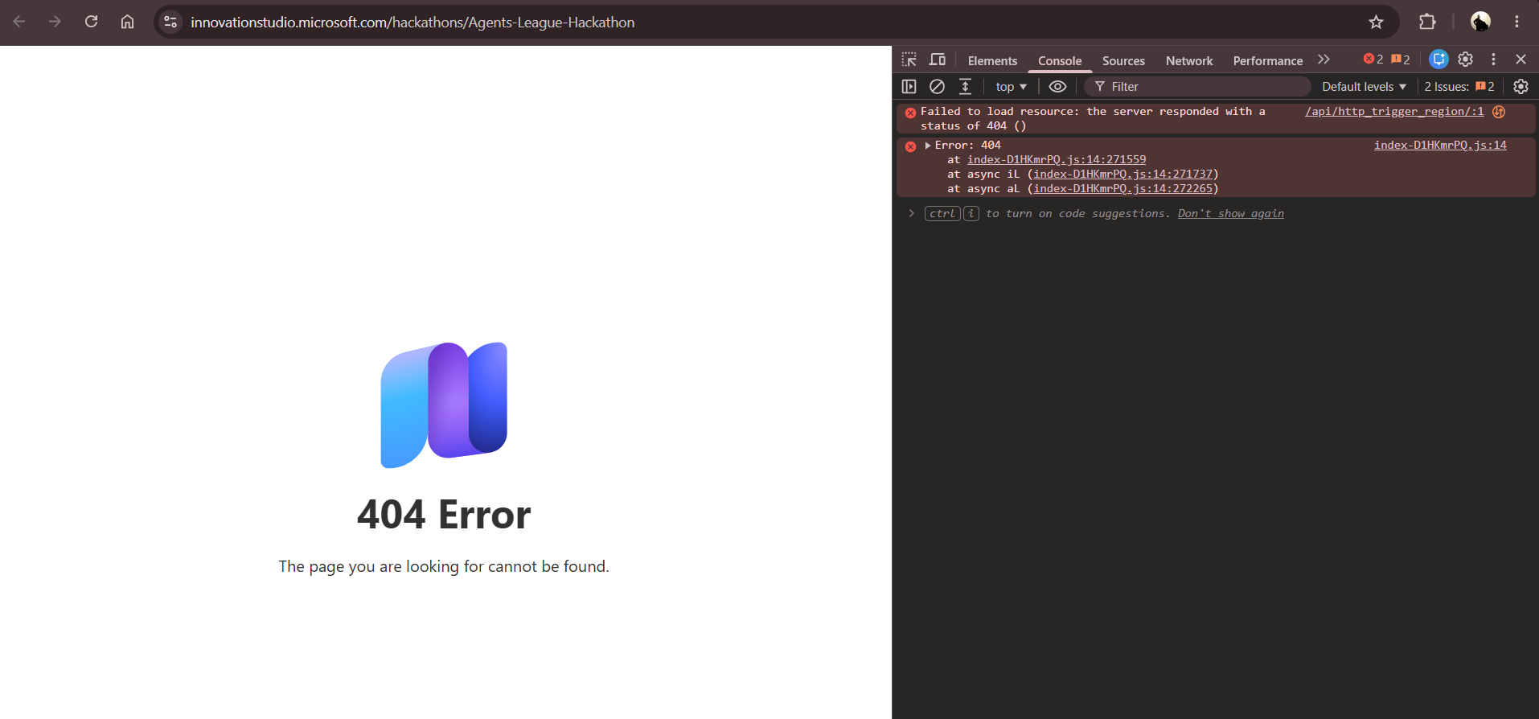This screenshot has height=719, width=1539.
Task: Click the issues counter in the tab bar
Action: click(1401, 60)
